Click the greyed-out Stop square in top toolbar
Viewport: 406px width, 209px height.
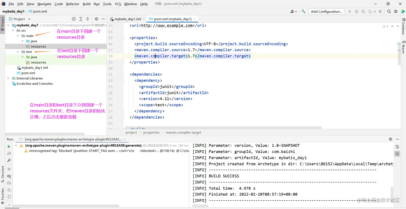pos(380,12)
